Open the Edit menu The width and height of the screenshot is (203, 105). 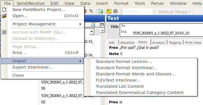55,3
